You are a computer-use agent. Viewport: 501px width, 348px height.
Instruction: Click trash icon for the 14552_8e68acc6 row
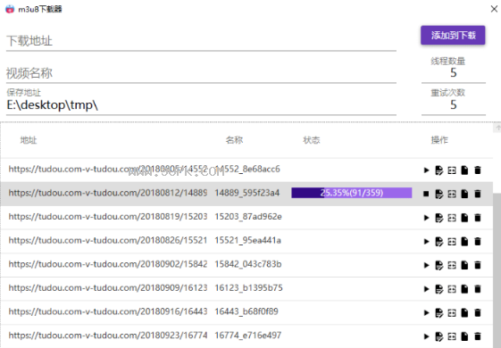click(x=478, y=170)
